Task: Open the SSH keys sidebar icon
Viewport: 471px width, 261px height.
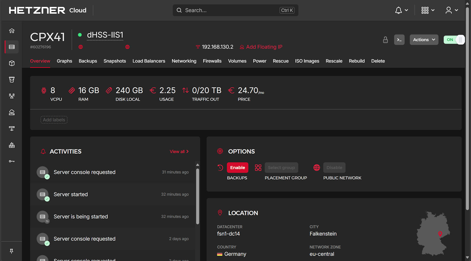Action: [12, 161]
